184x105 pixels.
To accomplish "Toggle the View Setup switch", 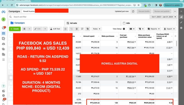I will click(125, 29).
